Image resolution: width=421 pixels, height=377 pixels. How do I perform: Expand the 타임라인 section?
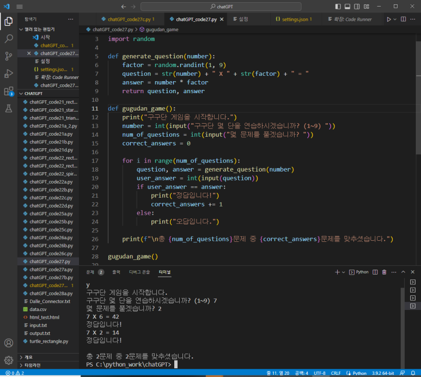(x=48, y=365)
